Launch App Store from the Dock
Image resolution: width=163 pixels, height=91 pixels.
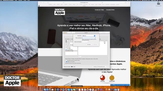click(x=47, y=90)
